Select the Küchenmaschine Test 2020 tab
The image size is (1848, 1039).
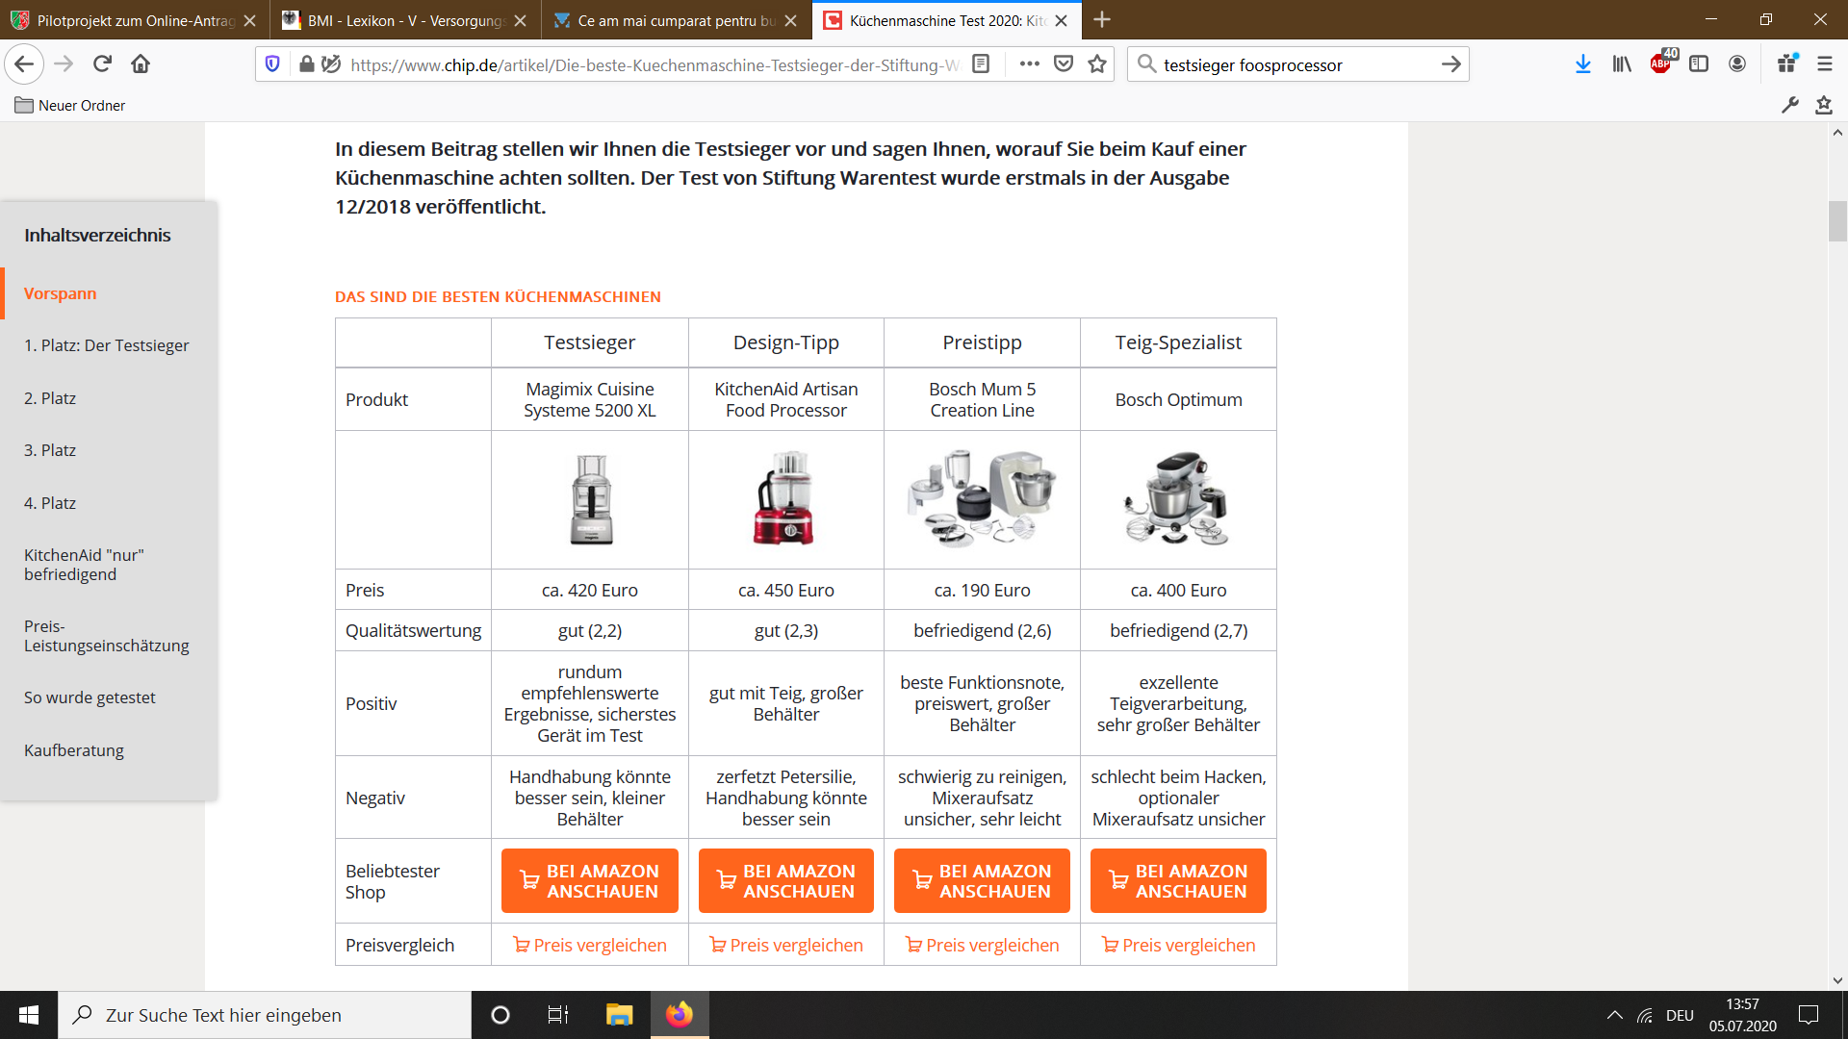(946, 20)
